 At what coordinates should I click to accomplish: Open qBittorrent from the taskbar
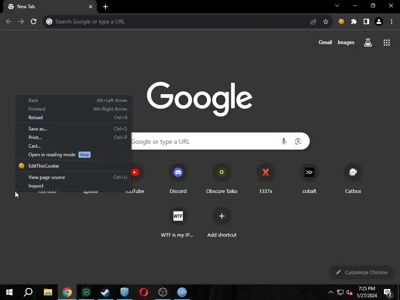(182, 292)
